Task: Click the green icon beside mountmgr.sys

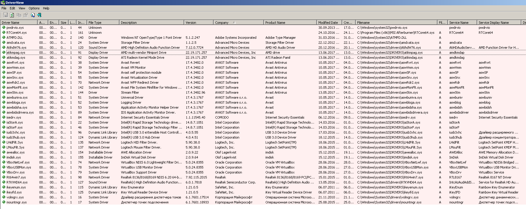Action: tap(4, 202)
